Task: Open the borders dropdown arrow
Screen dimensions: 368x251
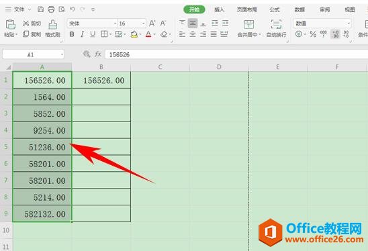Action: (x=110, y=34)
